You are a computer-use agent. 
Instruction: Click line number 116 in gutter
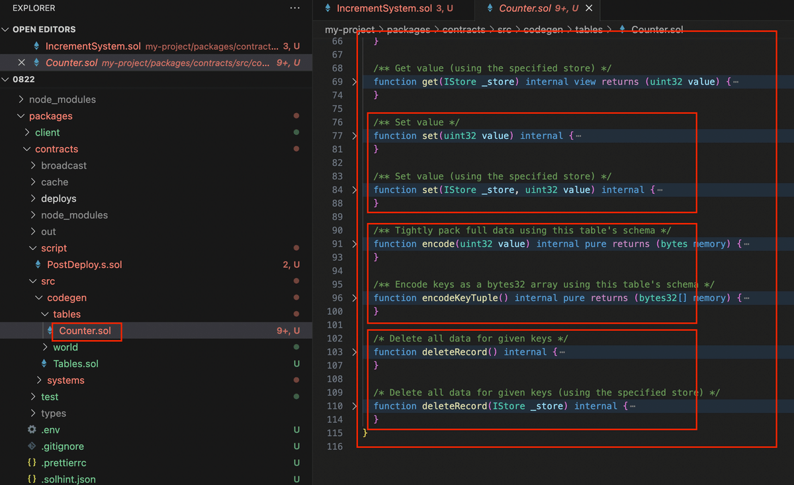coord(335,447)
